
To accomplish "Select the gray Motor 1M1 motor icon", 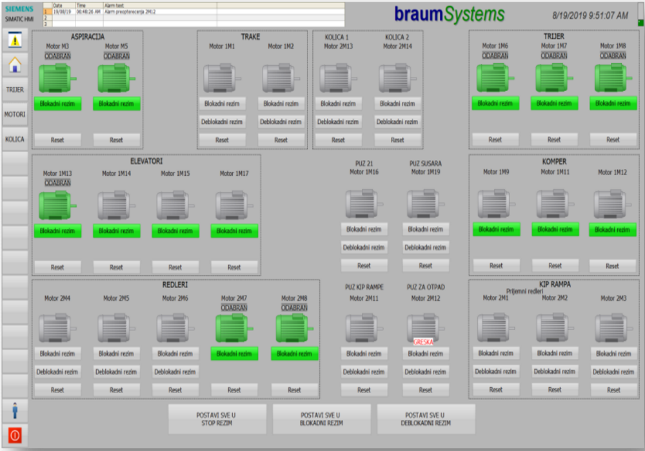I will point(221,78).
